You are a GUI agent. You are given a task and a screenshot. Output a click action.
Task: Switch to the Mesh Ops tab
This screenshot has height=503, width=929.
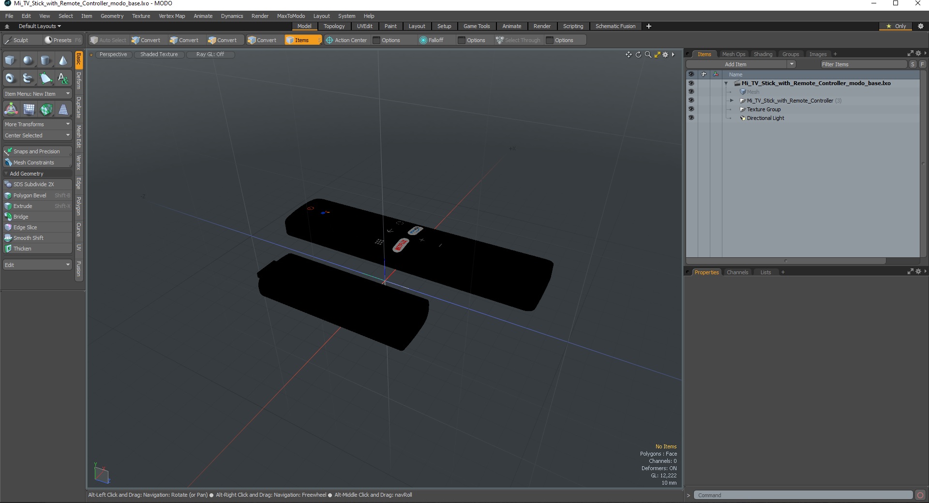point(734,54)
